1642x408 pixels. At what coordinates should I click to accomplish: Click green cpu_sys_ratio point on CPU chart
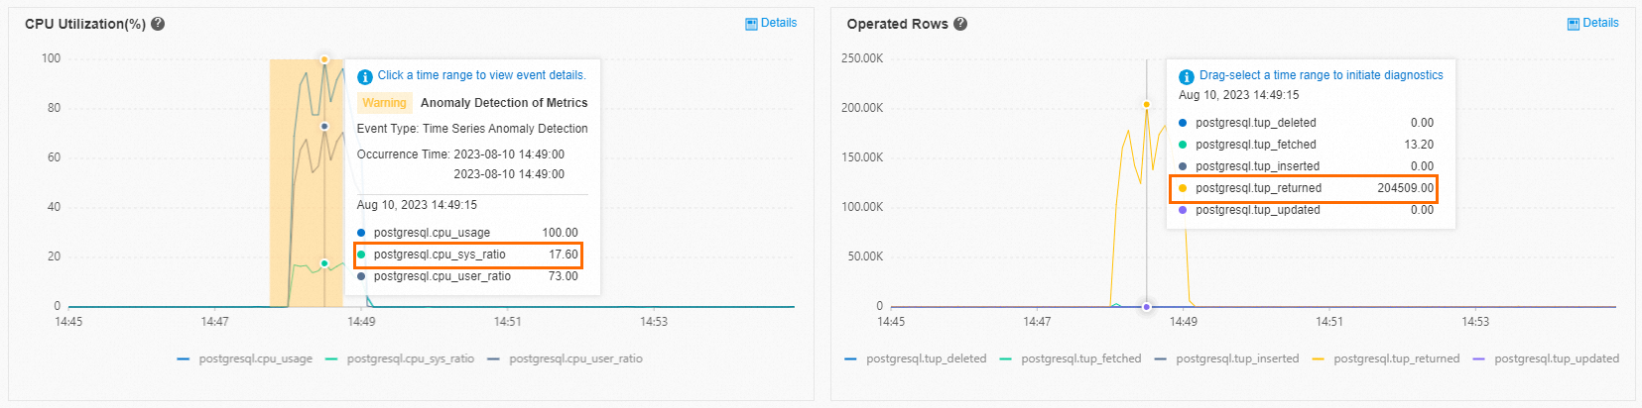point(324,263)
